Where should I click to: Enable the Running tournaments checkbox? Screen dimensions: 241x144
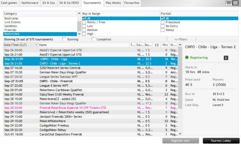(x=64, y=39)
